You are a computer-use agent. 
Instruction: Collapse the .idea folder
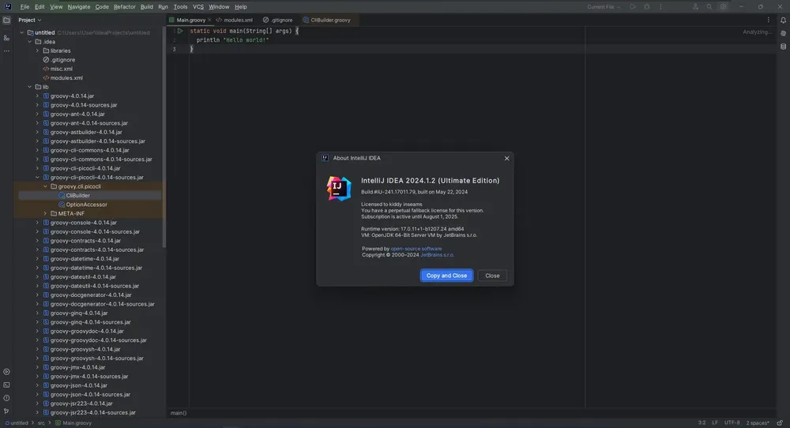[30, 42]
